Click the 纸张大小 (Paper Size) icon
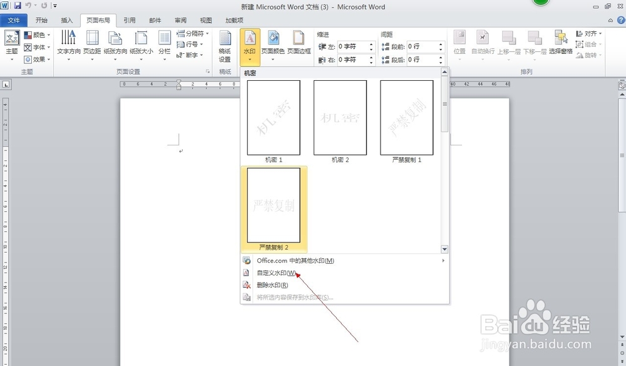 pos(143,46)
